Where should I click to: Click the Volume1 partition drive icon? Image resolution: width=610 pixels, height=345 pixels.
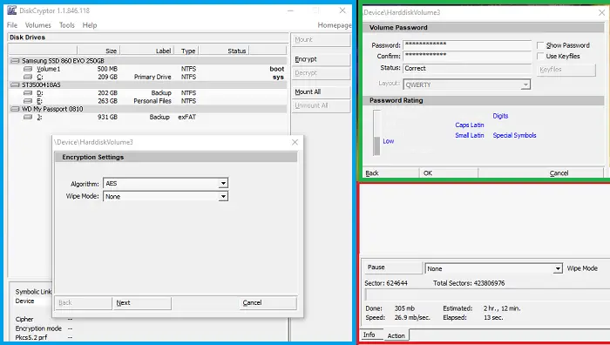pyautogui.click(x=28, y=69)
